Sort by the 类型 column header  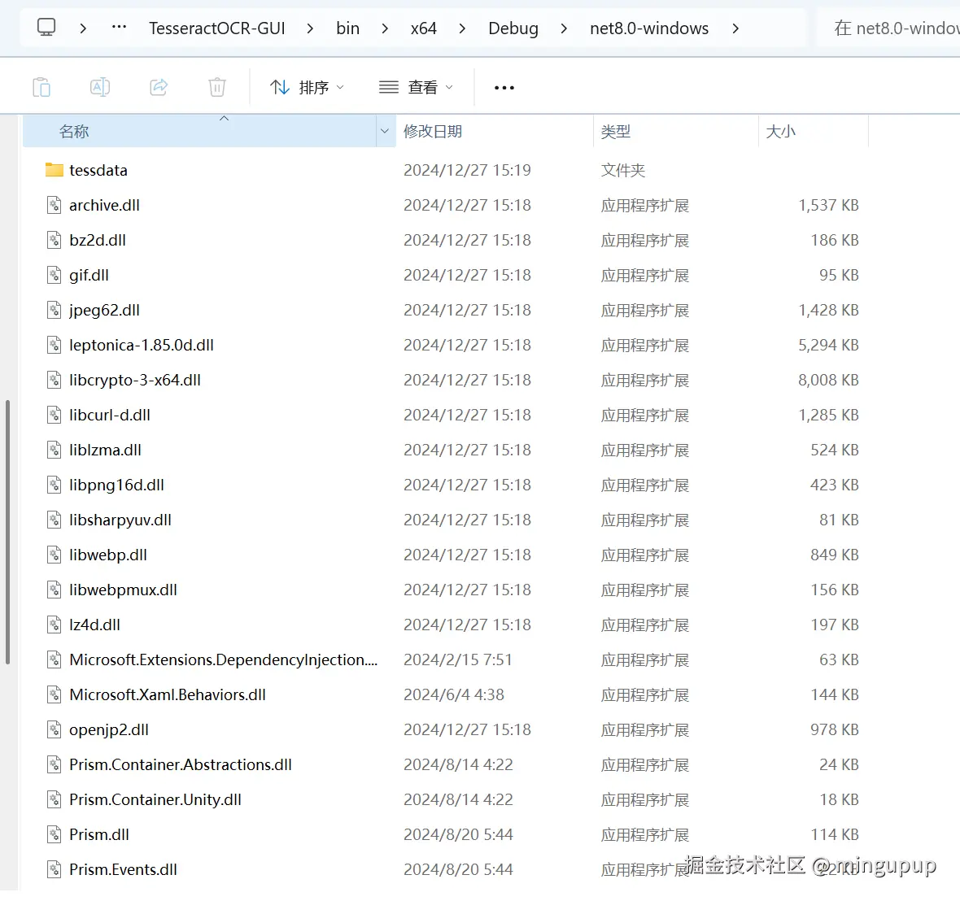click(x=676, y=131)
